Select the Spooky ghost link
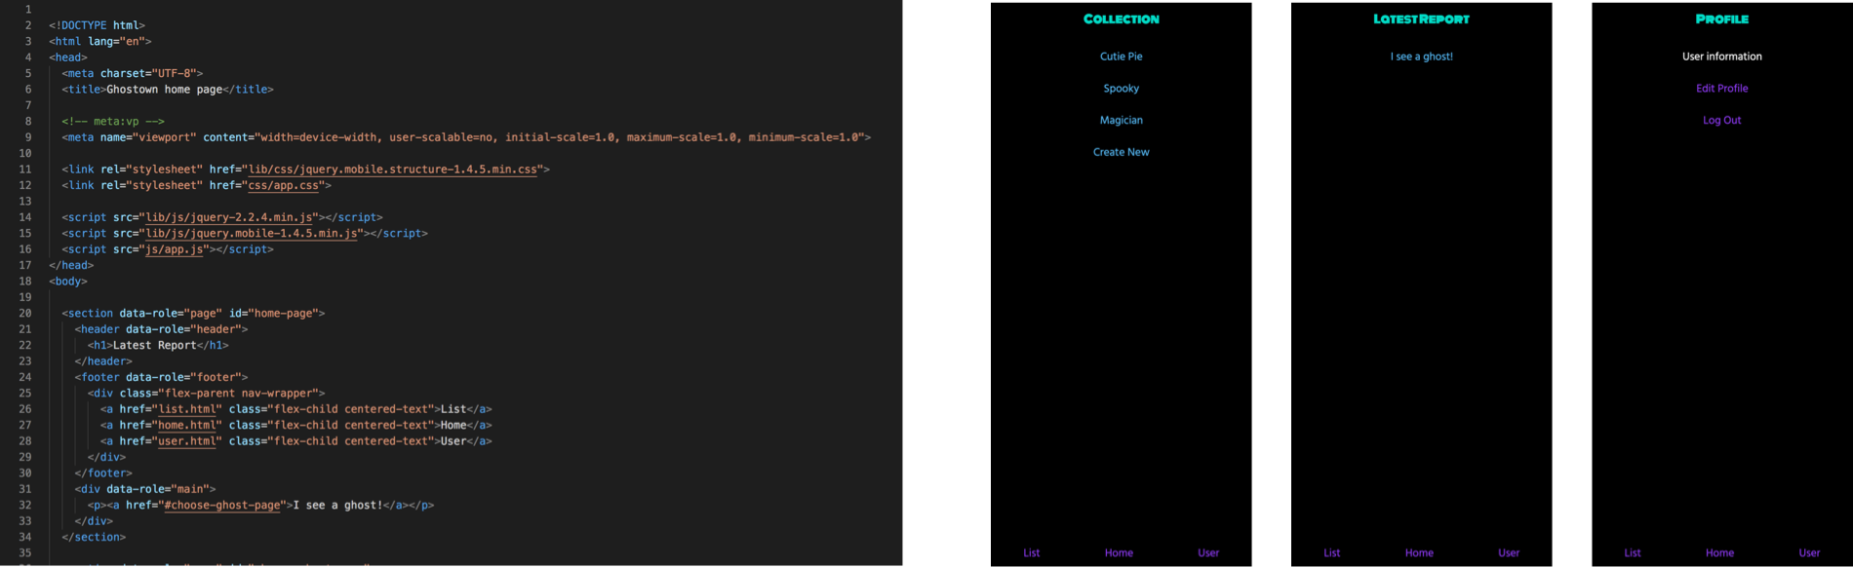Image resolution: width=1853 pixels, height=567 pixels. [1121, 89]
